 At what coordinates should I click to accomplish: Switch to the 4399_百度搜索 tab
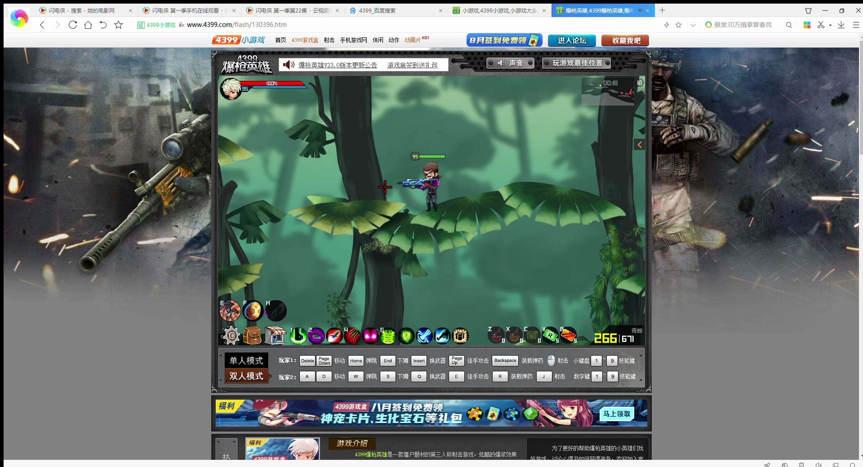click(396, 10)
